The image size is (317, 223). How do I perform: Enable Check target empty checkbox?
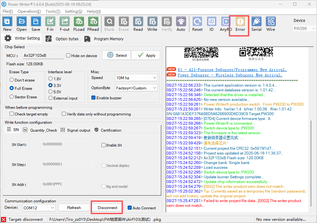[x=12, y=114]
